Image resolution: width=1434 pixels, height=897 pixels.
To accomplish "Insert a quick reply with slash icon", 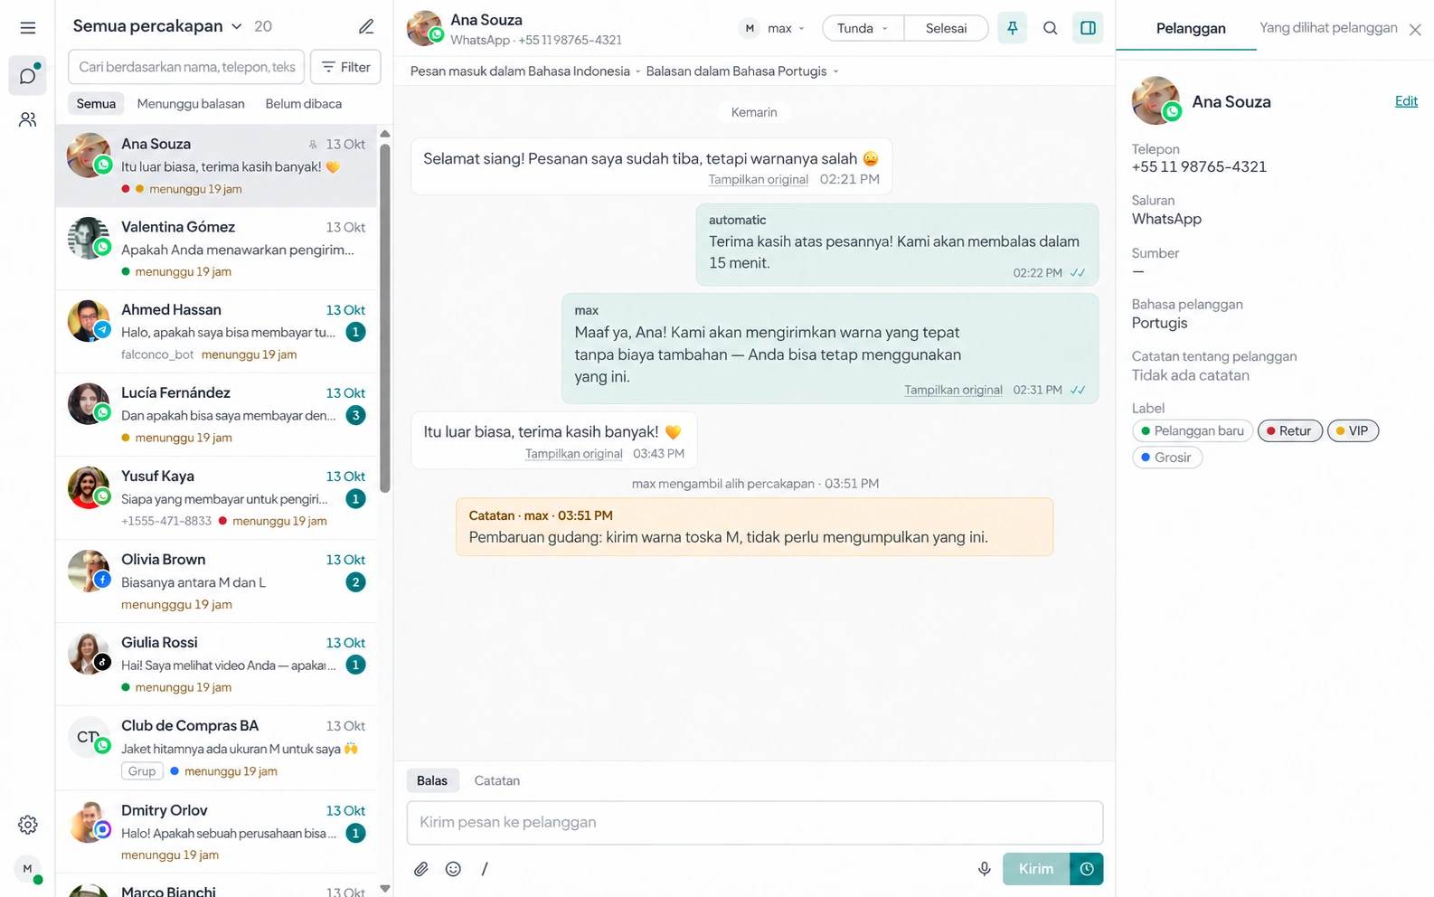I will click(x=485, y=869).
